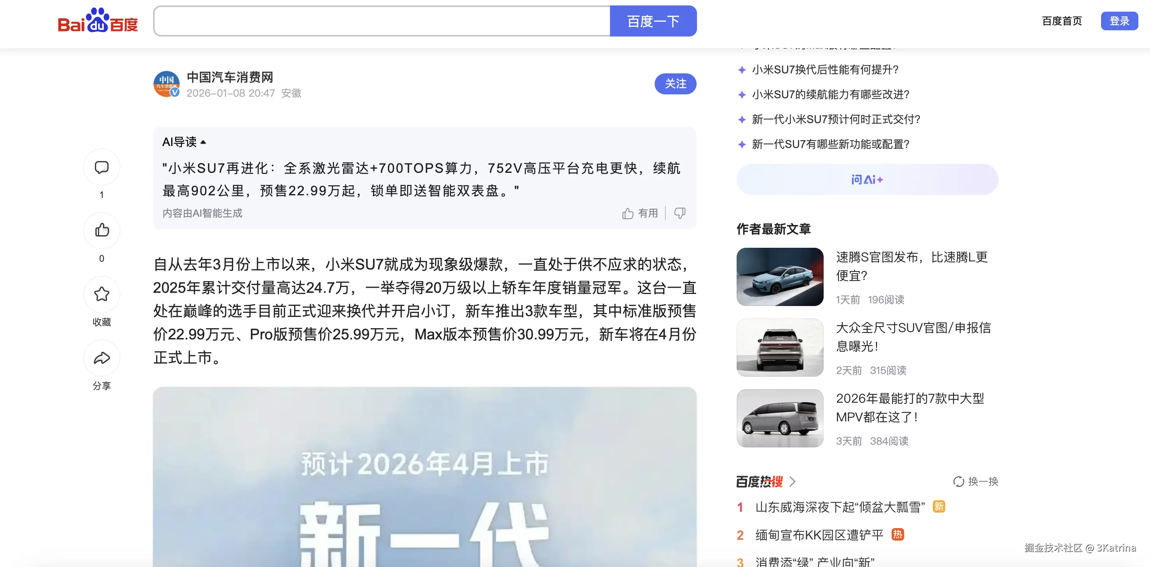The height and width of the screenshot is (567, 1150).
Task: Click the star favorite (收藏) icon
Action: pyautogui.click(x=102, y=294)
